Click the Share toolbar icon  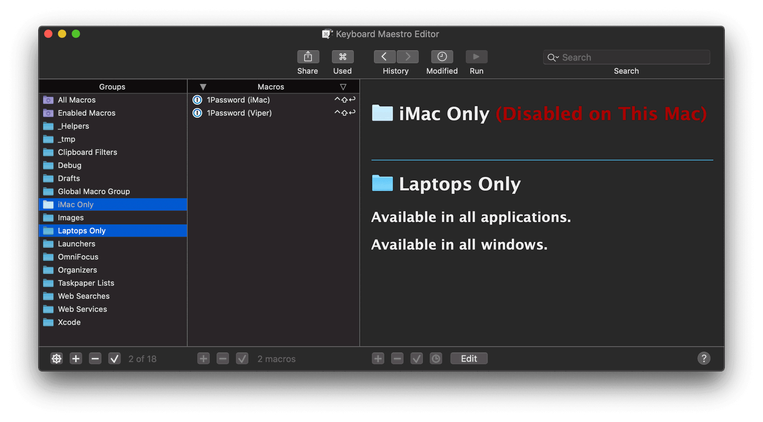[x=308, y=57]
